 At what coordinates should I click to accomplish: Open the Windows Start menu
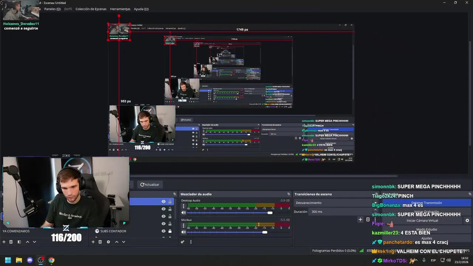8,260
